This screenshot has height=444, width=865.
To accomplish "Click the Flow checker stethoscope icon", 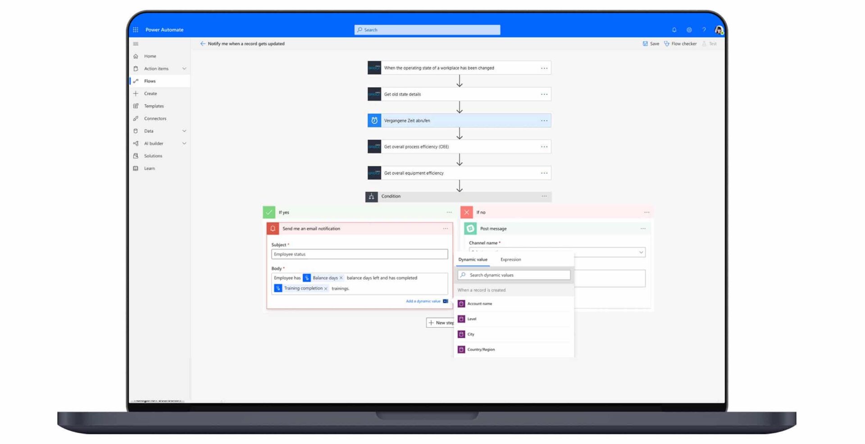I will coord(667,43).
